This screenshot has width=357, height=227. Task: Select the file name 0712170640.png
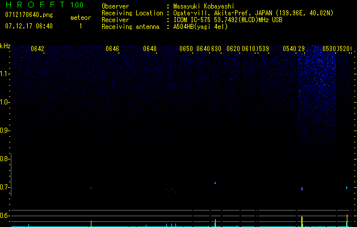pos(29,15)
